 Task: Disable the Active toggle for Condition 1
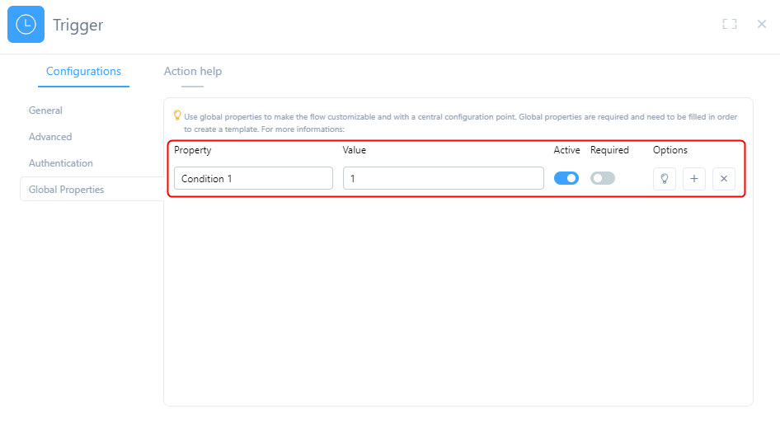566,178
